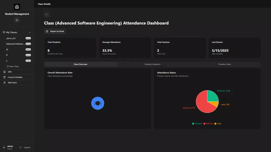Click the Overall Attendance Rate heading
Viewport: 271px width, 152px height.
point(60,73)
